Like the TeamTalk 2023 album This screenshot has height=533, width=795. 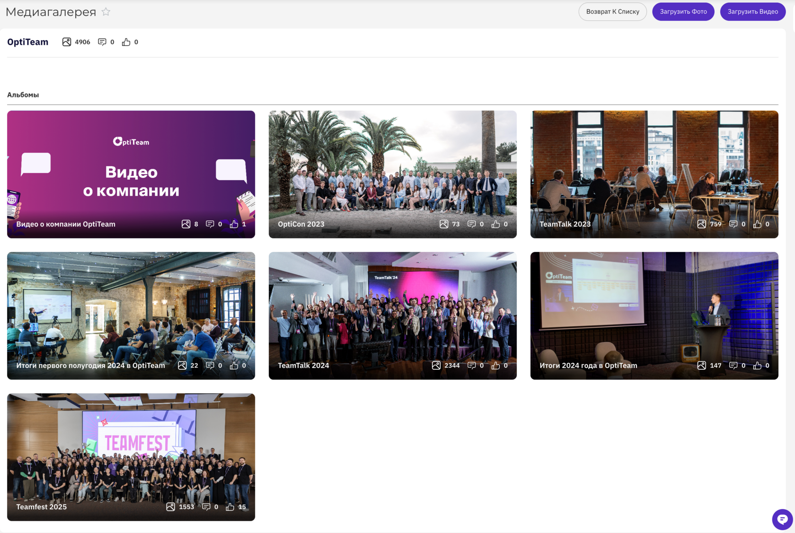(x=757, y=224)
